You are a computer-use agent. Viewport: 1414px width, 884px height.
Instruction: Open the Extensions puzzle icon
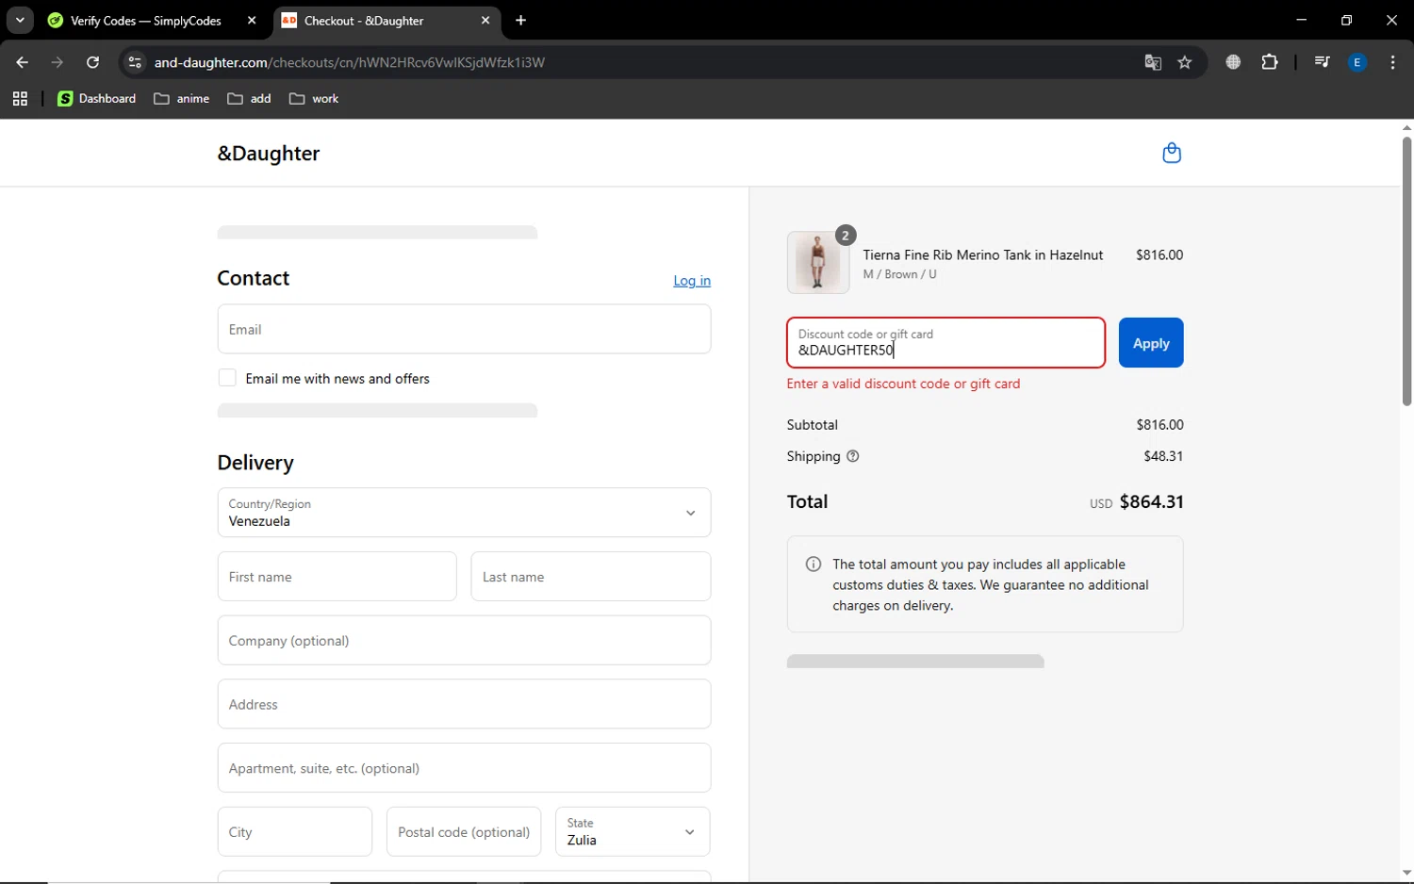[1270, 62]
